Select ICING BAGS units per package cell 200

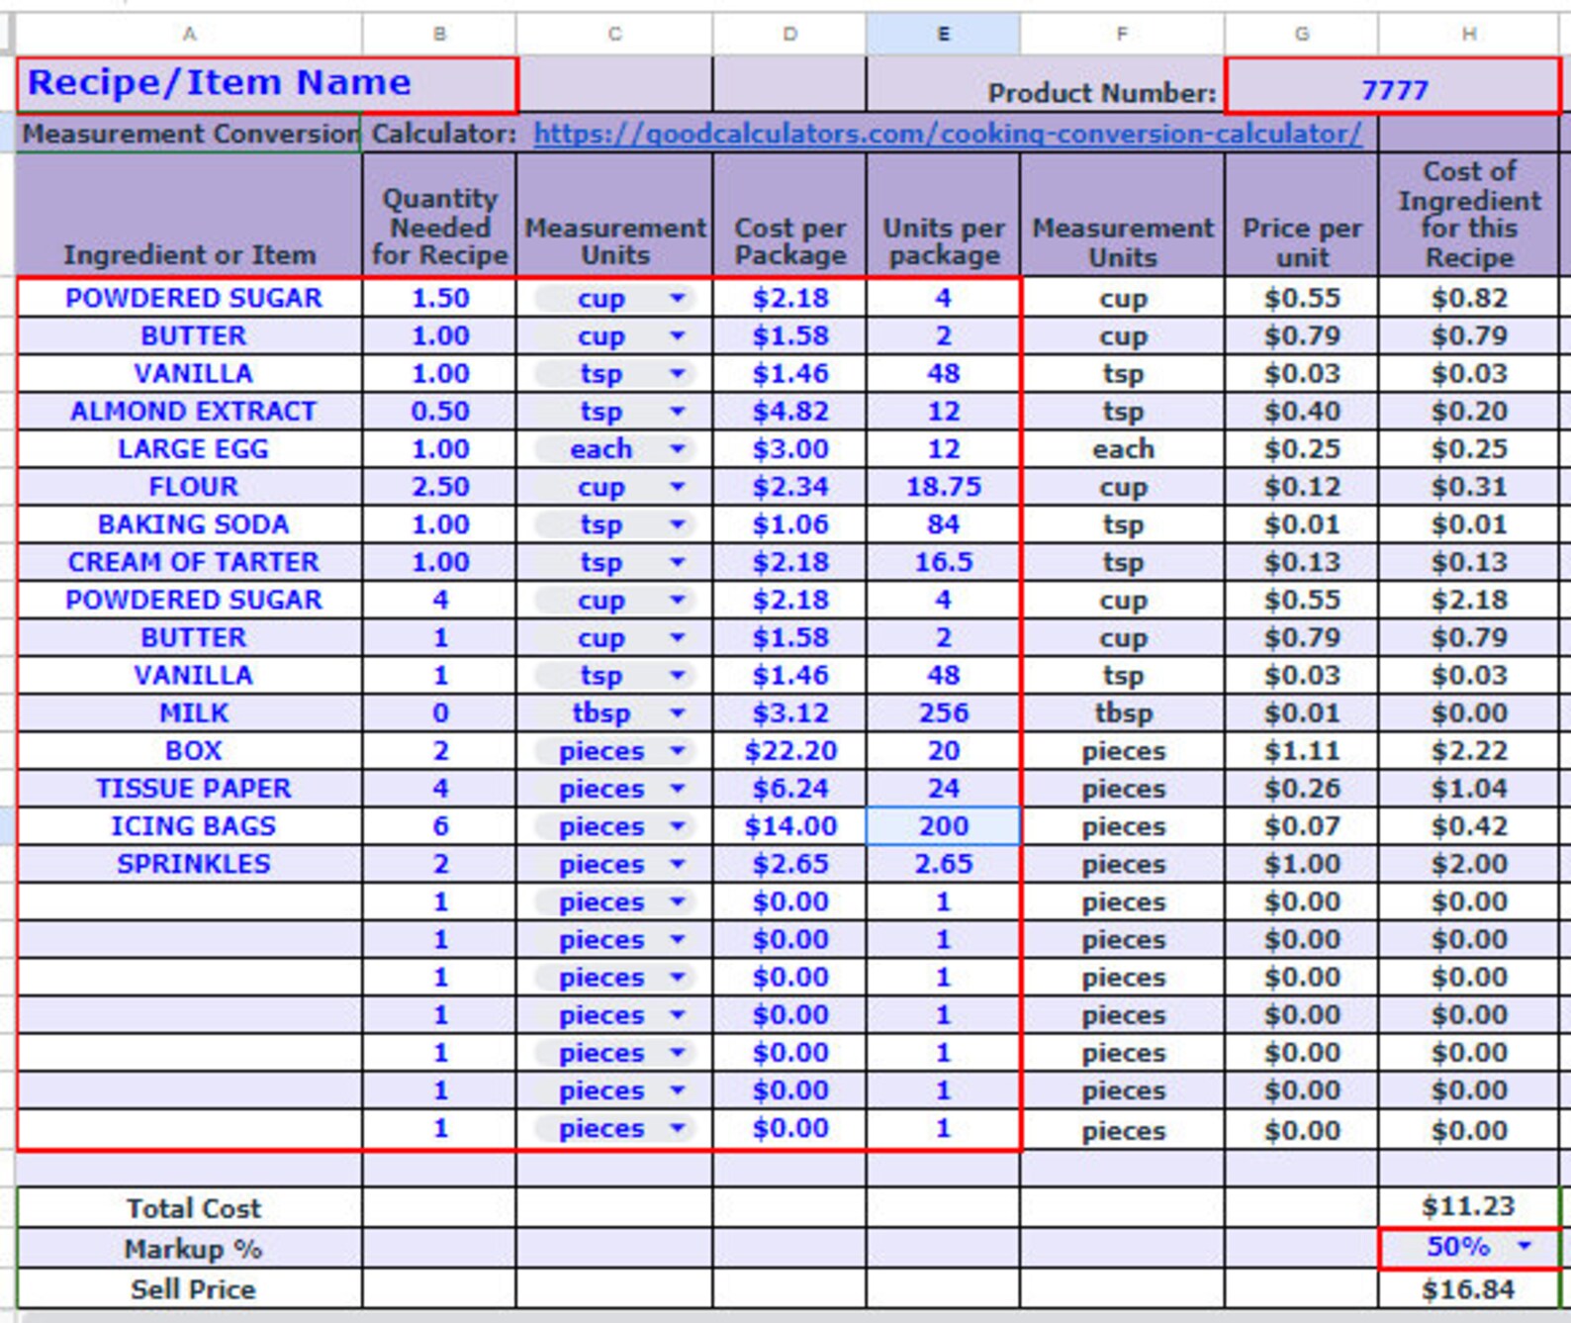click(943, 826)
